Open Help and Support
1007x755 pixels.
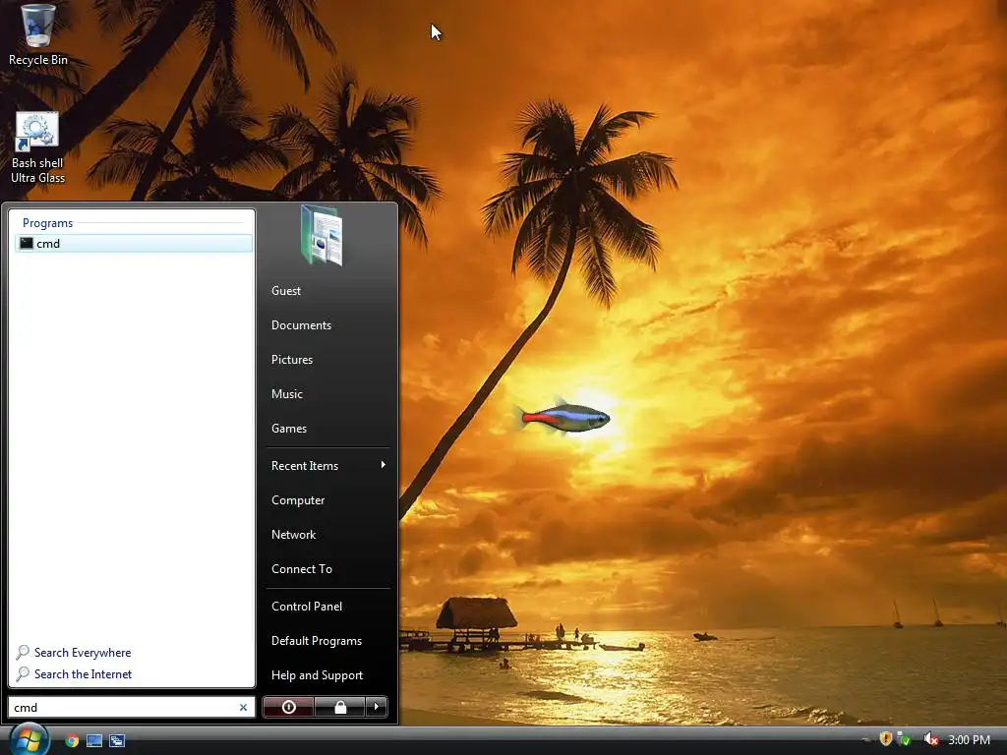317,675
